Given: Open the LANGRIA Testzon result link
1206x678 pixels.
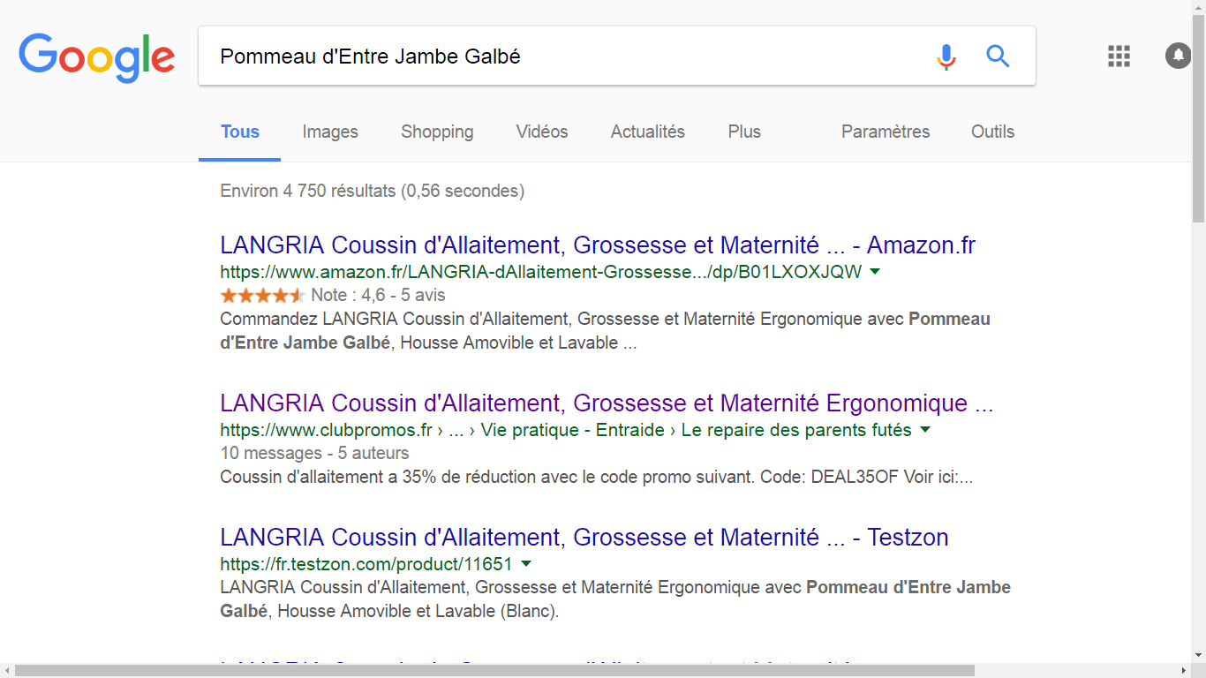Looking at the screenshot, I should pos(584,537).
